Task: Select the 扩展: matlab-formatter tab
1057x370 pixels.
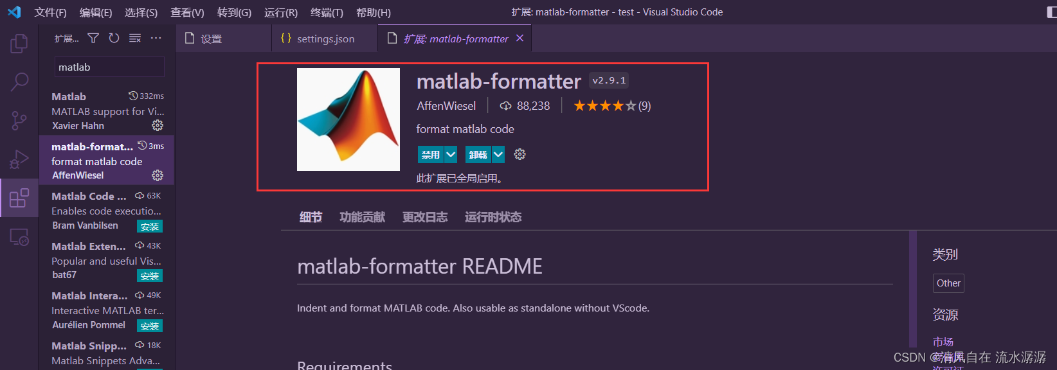Action: click(455, 39)
